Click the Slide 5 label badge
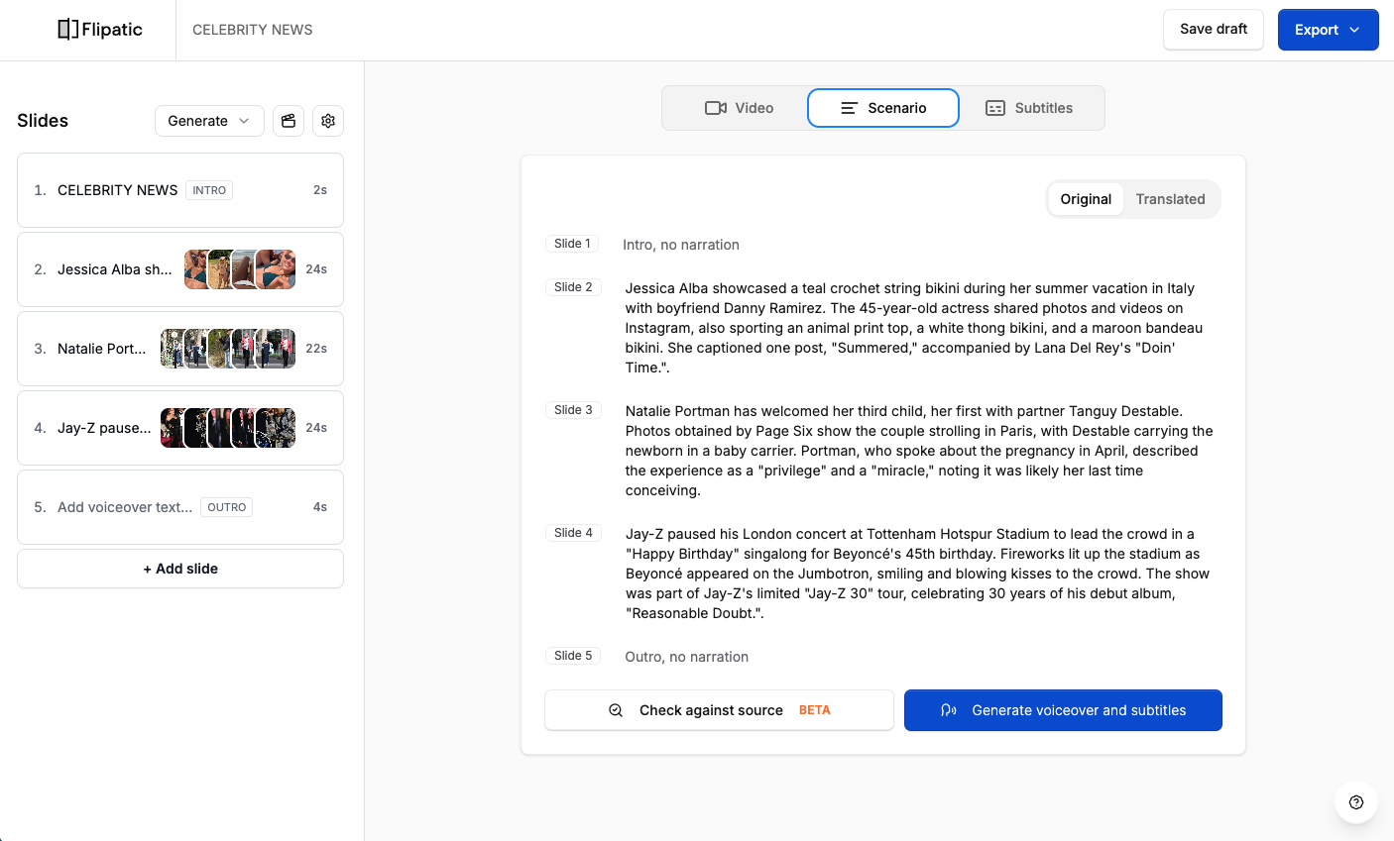The width and height of the screenshot is (1394, 841). click(x=573, y=656)
